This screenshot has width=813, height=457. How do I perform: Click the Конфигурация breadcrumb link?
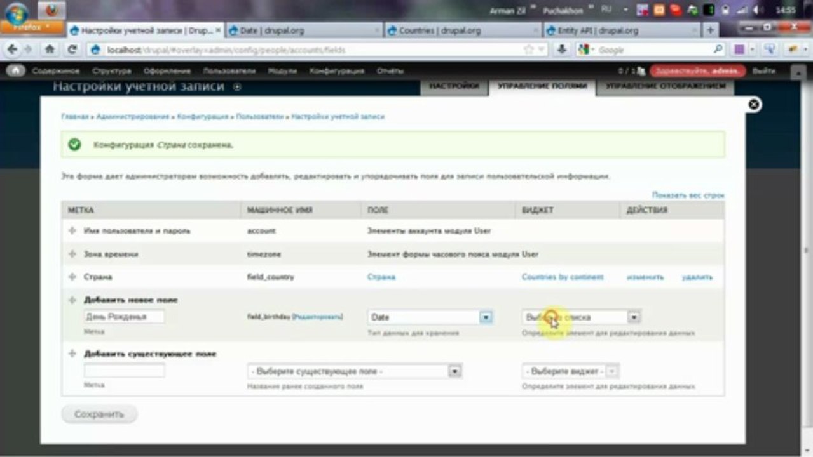203,117
